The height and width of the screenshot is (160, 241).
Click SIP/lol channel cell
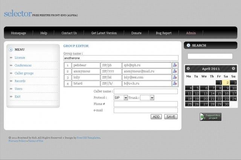(111, 77)
